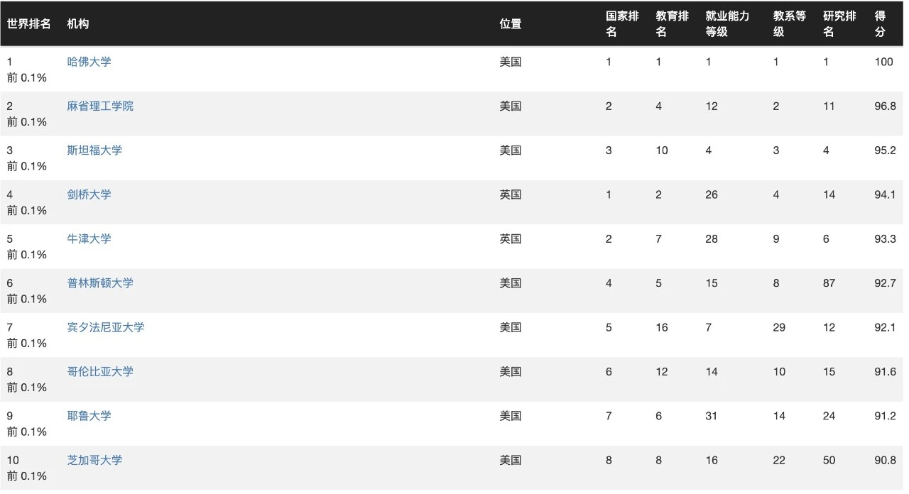
Task: Sort by 国家排名 column header
Action: 622,24
